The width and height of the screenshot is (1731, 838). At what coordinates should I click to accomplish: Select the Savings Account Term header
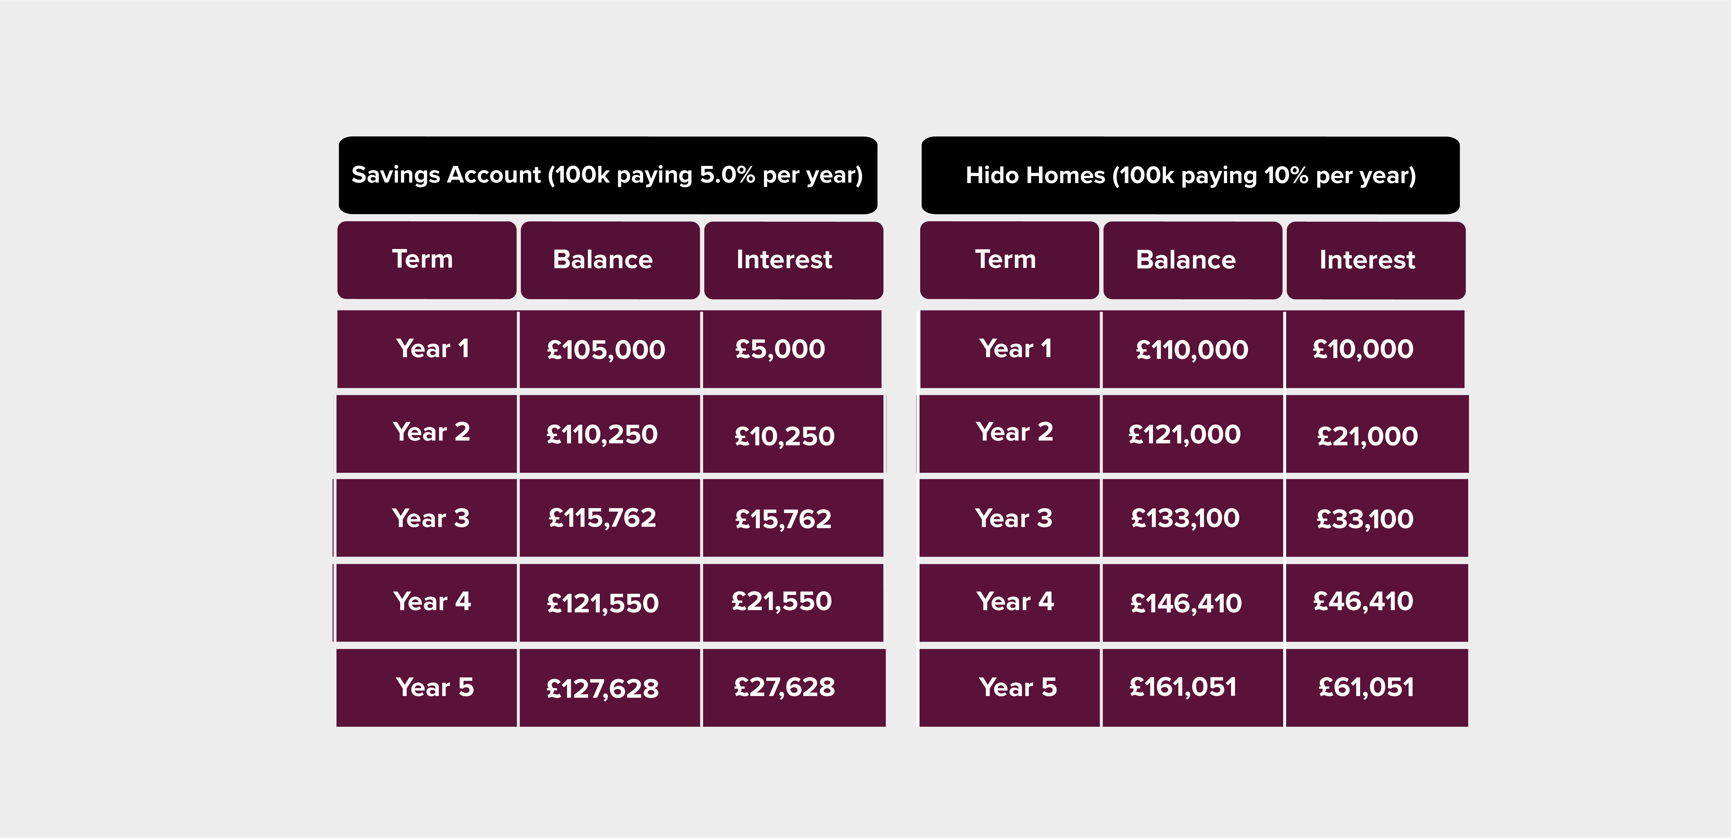[x=427, y=260]
